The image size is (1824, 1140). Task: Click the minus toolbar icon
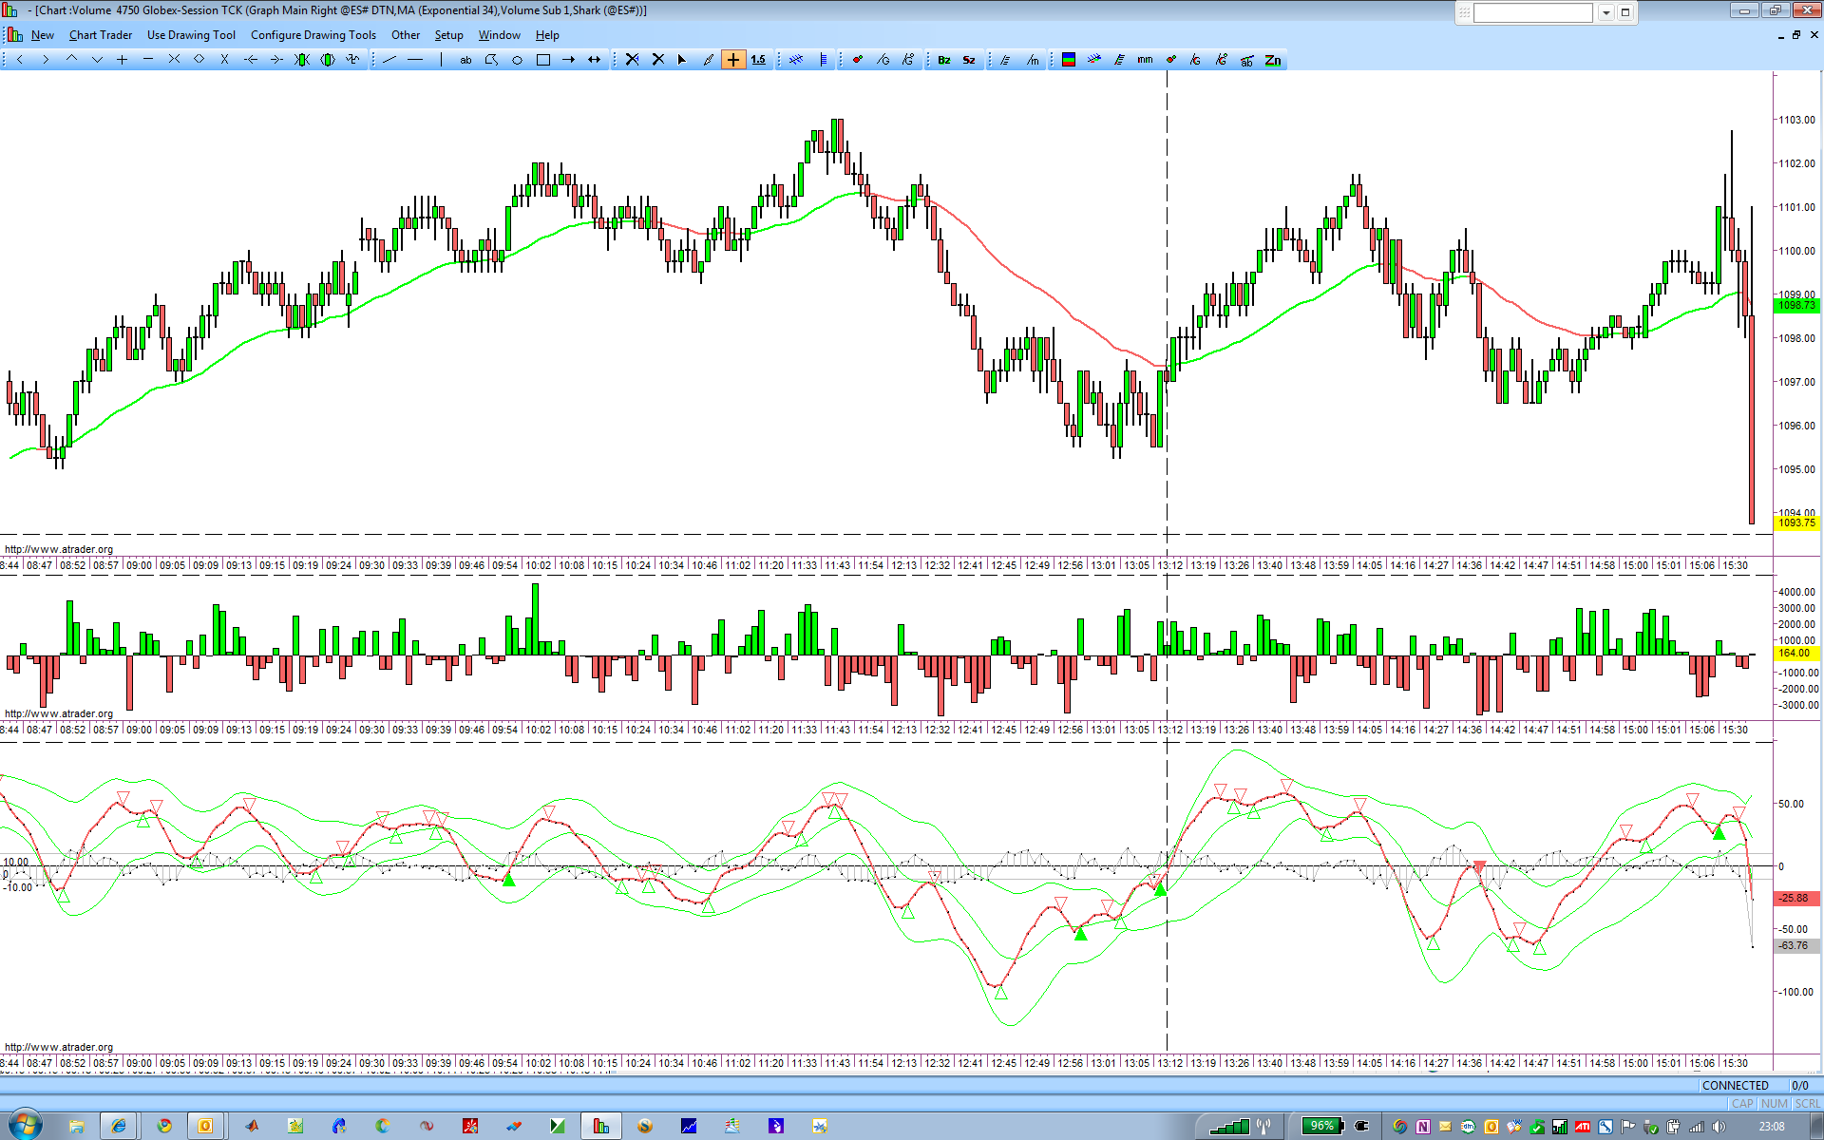tap(148, 60)
